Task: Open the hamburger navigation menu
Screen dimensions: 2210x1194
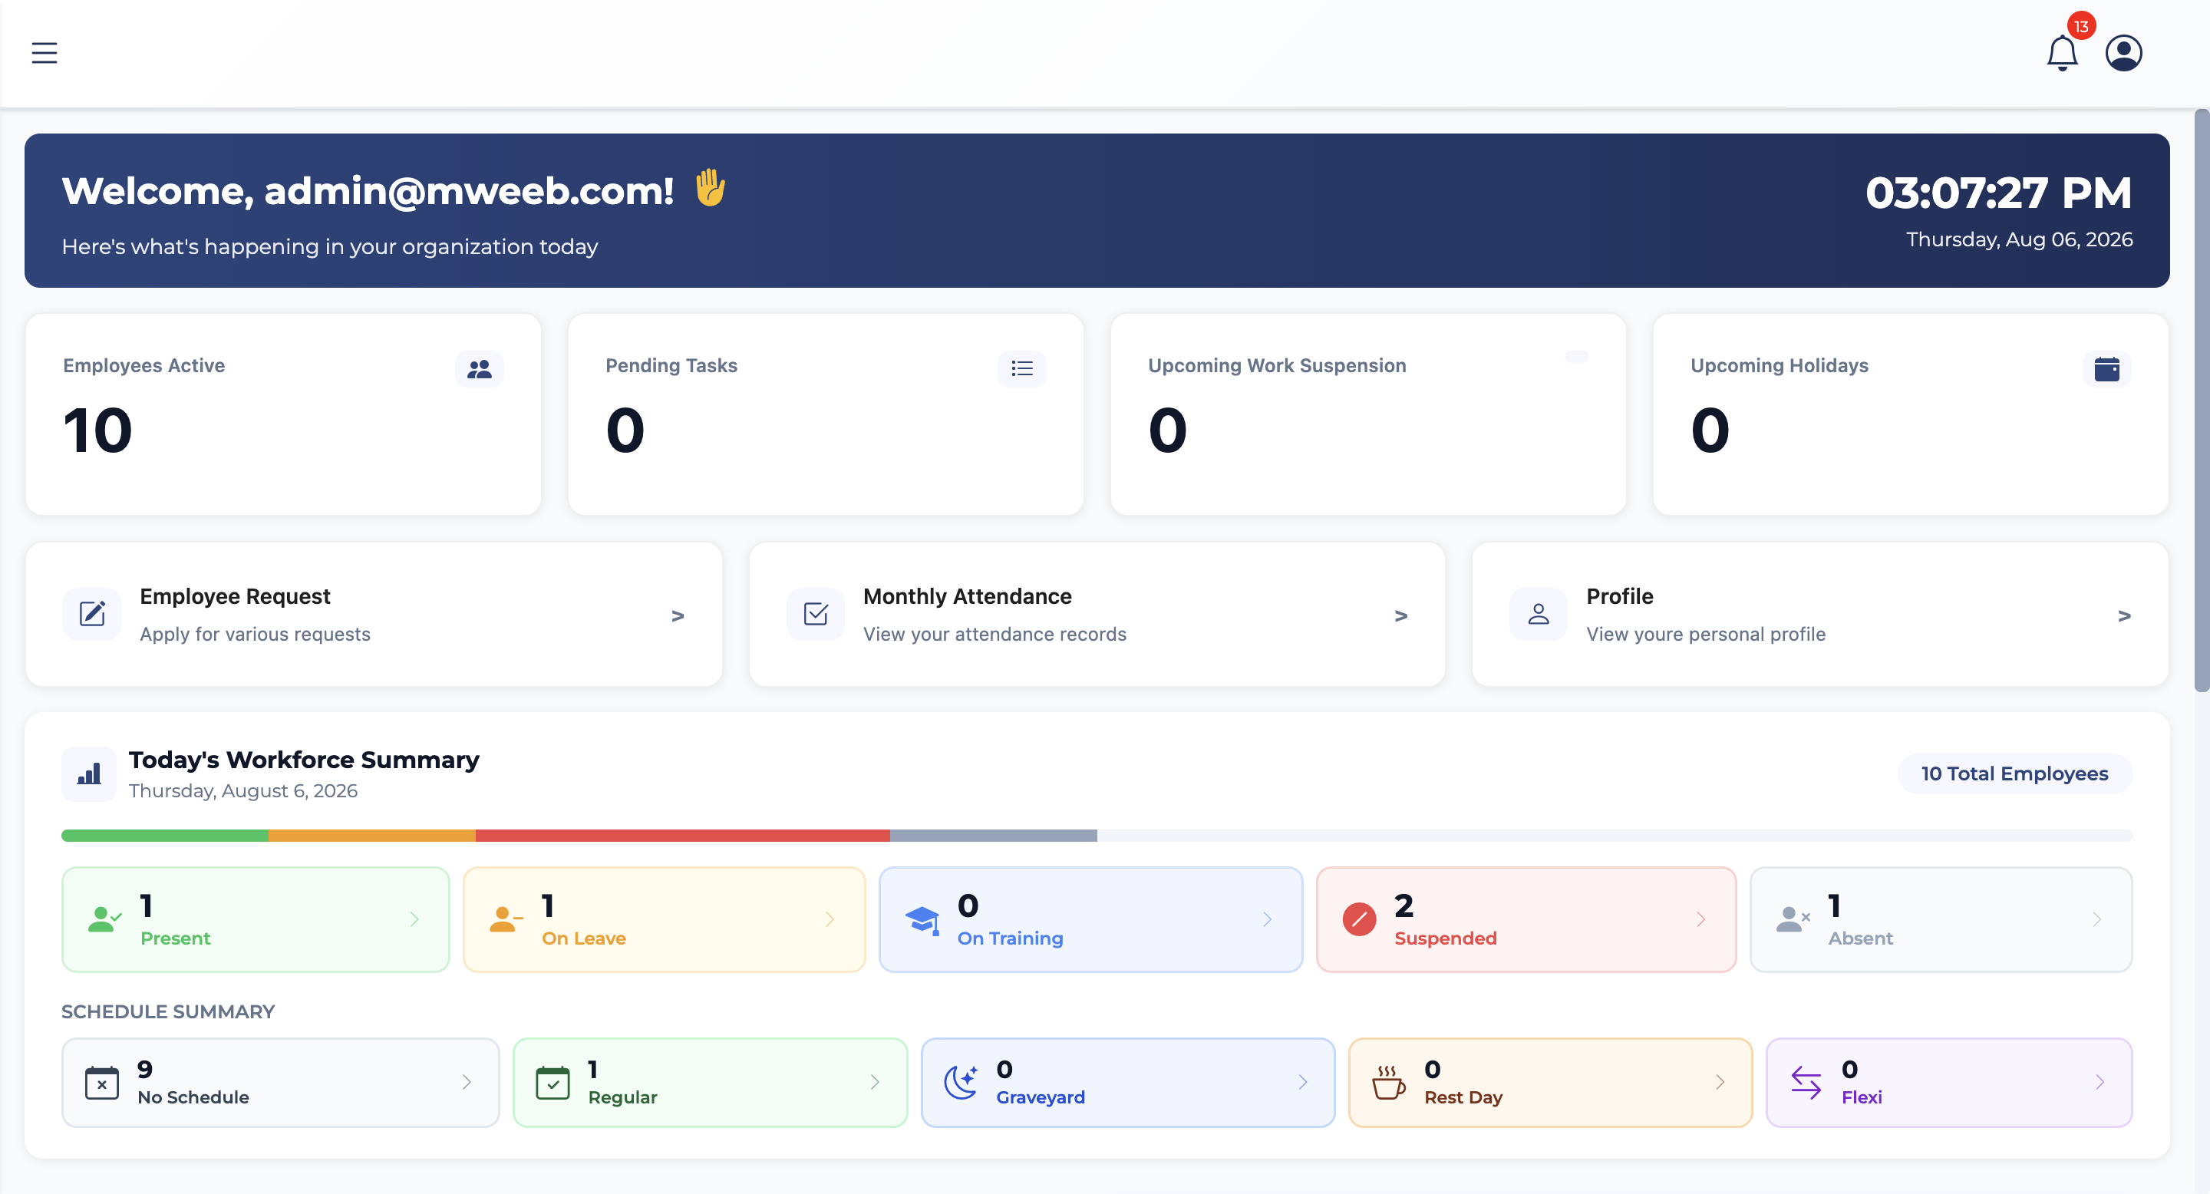Action: point(45,53)
